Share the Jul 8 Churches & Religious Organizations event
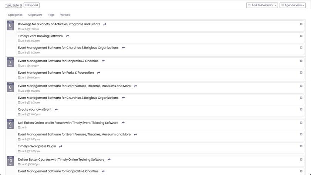Screen dimensions: 311x175 tap(123, 98)
